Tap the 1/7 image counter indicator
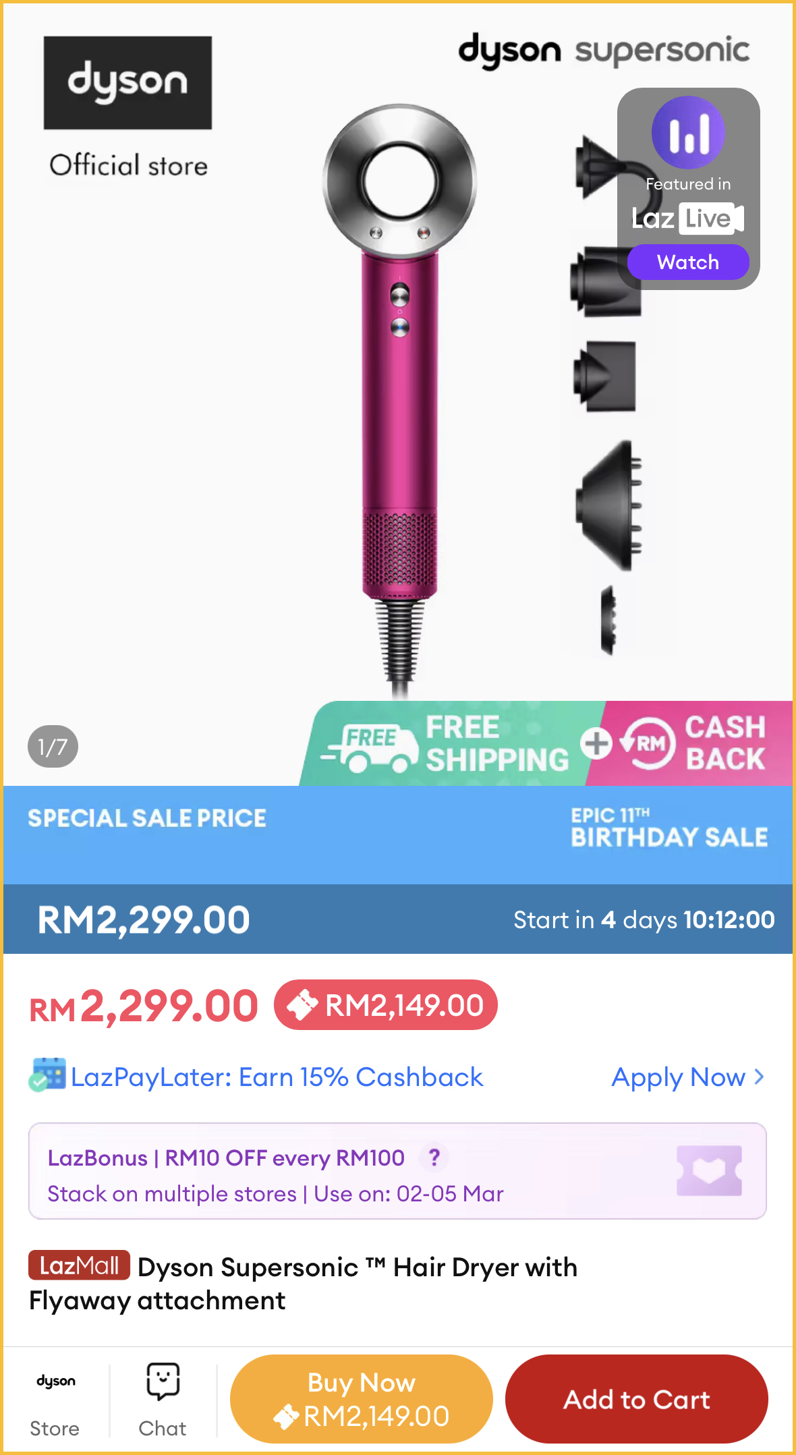Viewport: 796px width, 1455px height. pyautogui.click(x=53, y=747)
